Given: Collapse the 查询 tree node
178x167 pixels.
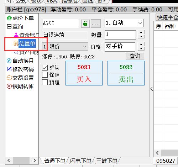Looking at the screenshot, I should click(9, 26).
